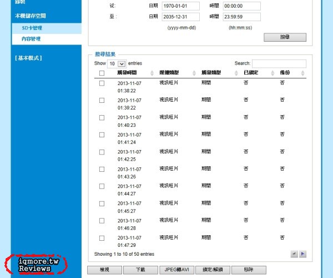This screenshot has width=333, height=278.
Task: Click the 觸發類型 column header
Action: click(x=211, y=73)
